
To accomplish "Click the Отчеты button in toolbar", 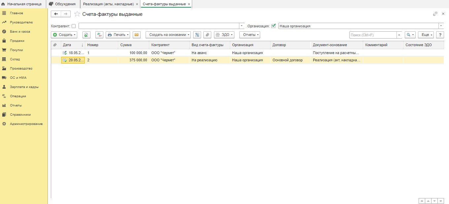I will 249,35.
